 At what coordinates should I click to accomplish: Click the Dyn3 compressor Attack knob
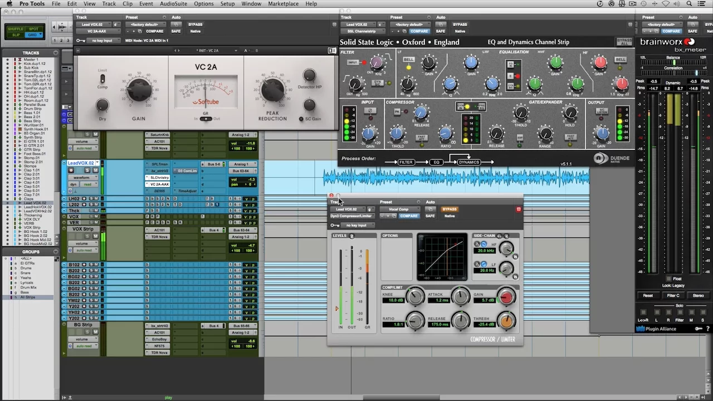tap(460, 296)
